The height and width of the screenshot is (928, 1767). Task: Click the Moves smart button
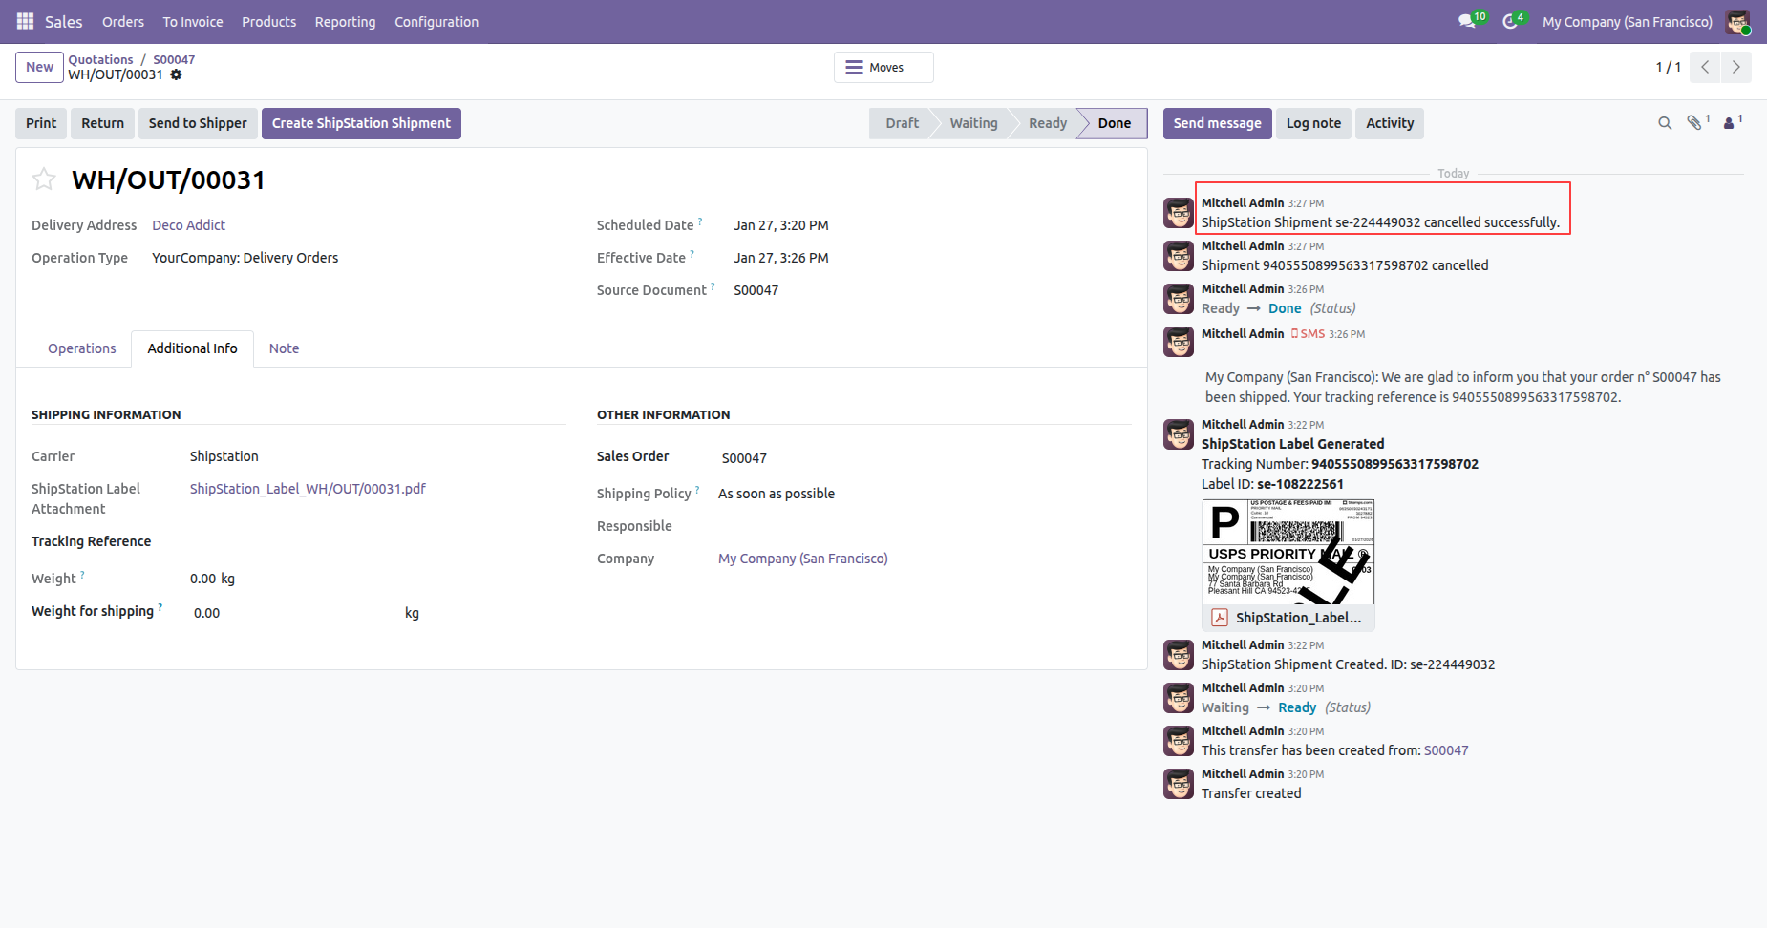coord(883,67)
